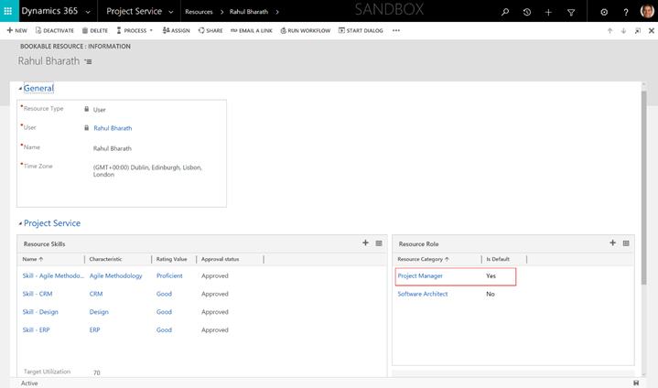Open the Design characteristic link

[x=99, y=312]
